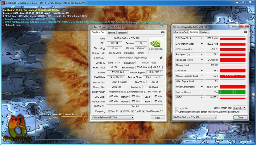256x145 pixels.
Task: Click the Video Engine Load empty graph bar
Action: 233,81
